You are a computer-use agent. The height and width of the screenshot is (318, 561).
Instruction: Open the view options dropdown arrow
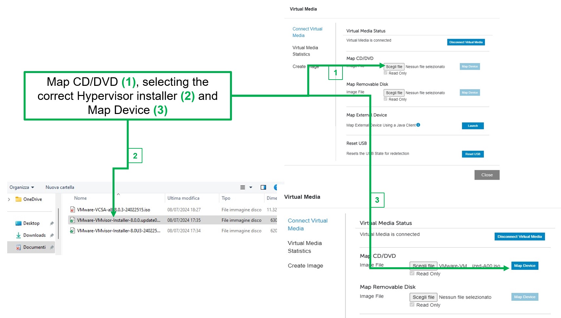251,187
